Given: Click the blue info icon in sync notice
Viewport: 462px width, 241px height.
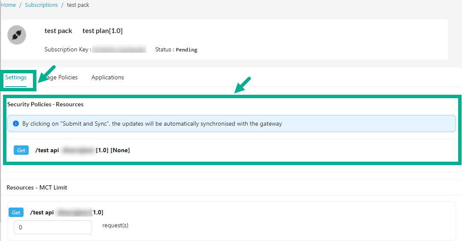Looking at the screenshot, I should [16, 124].
